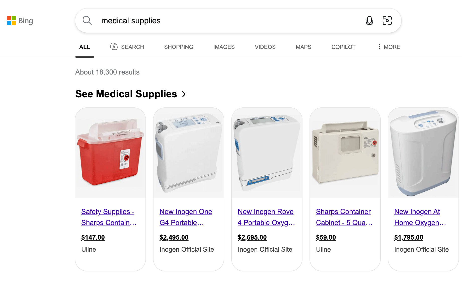Click the magnifying glass to search
This screenshot has width=462, height=287.
click(87, 20)
